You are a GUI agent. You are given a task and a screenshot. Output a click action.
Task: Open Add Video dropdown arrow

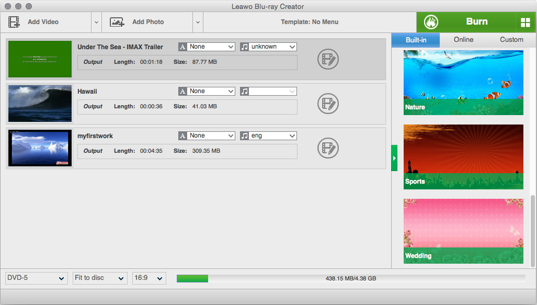pyautogui.click(x=96, y=22)
